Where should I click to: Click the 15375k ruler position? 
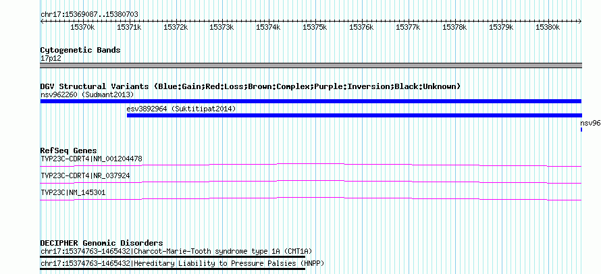point(315,27)
